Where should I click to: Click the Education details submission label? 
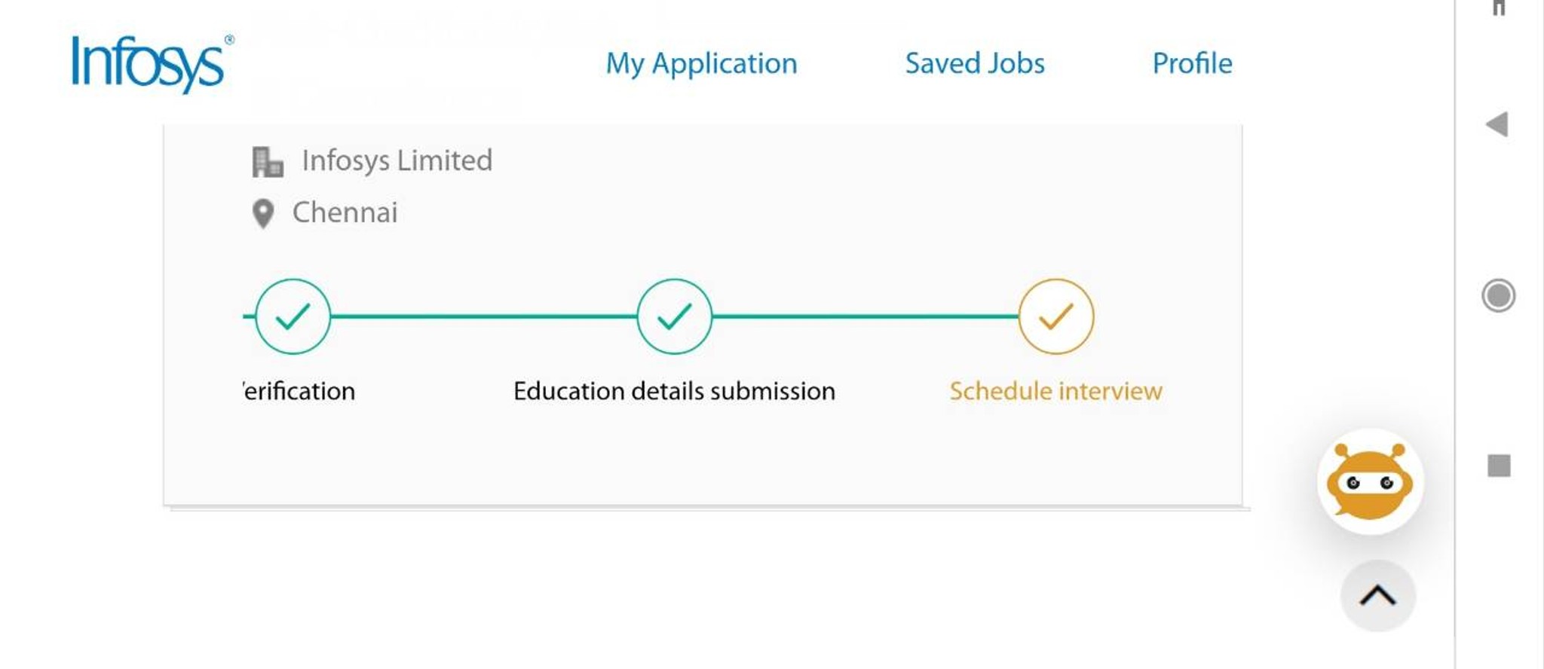[x=674, y=391]
